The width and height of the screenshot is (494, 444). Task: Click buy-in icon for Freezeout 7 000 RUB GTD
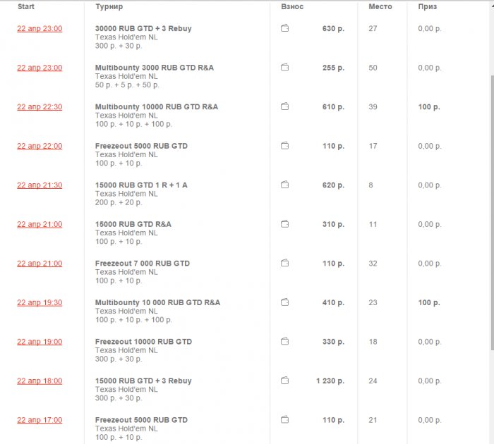tap(284, 264)
